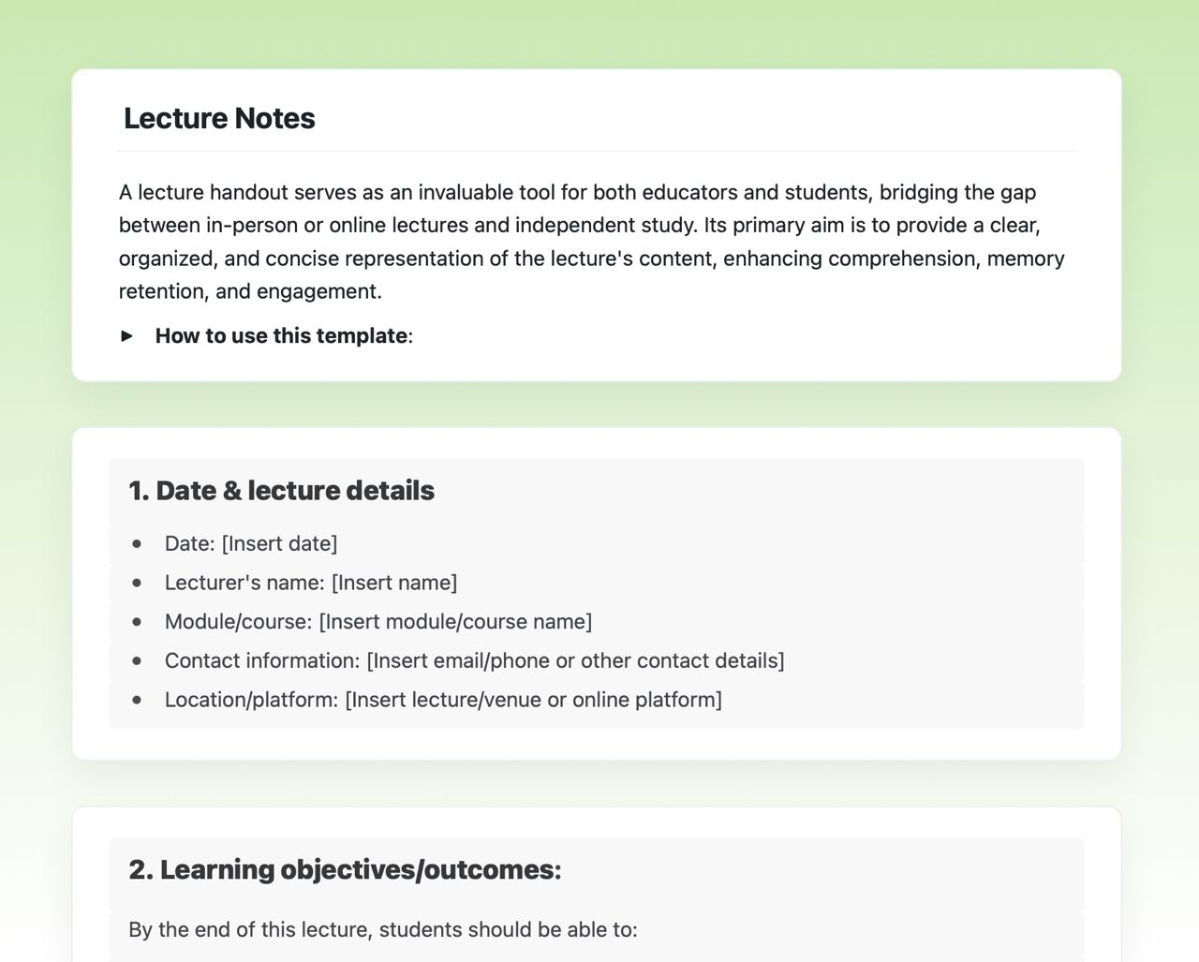Click the "[Insert module/course name]" placeholder
This screenshot has height=962, width=1199.
coord(455,622)
